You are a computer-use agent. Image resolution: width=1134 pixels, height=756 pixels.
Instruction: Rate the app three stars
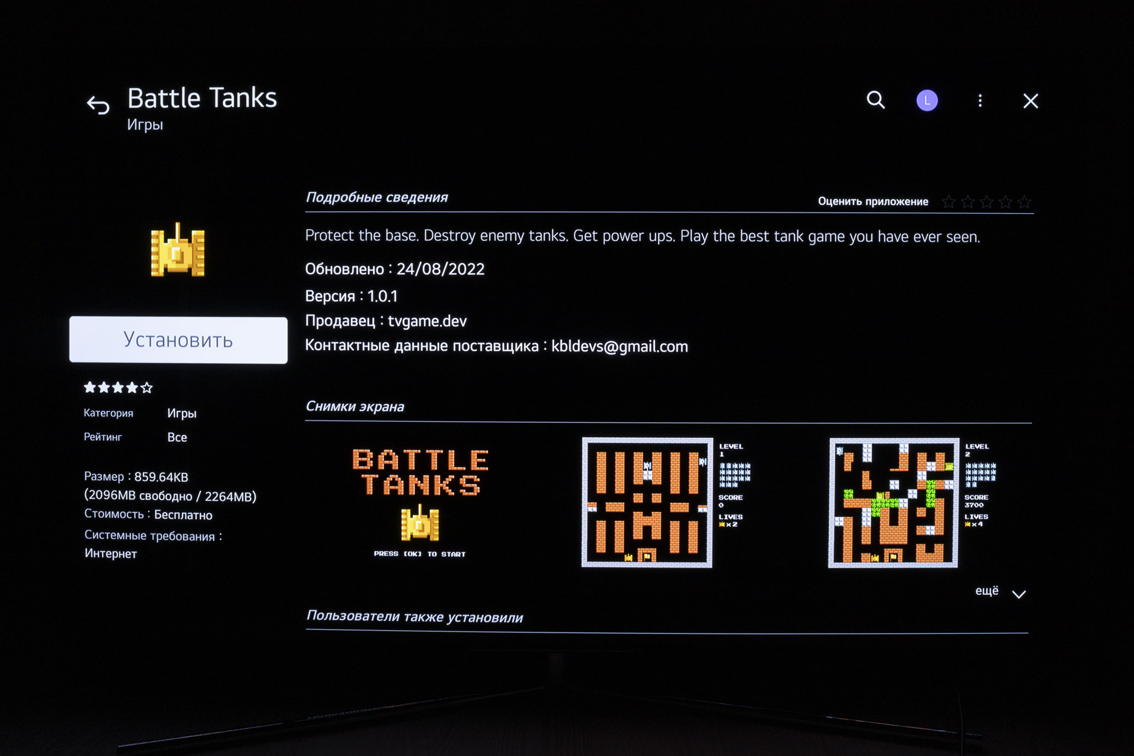(x=986, y=203)
